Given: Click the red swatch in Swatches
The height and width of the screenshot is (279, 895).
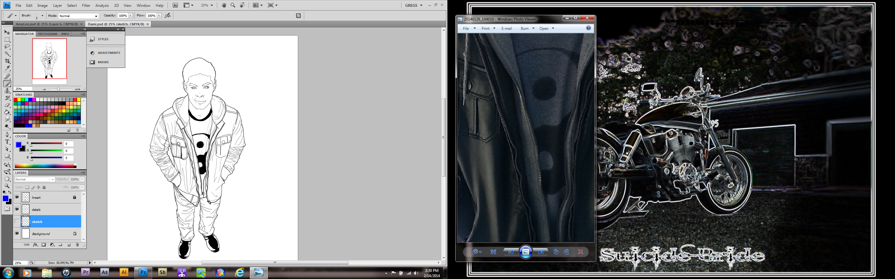Looking at the screenshot, I should (16, 100).
